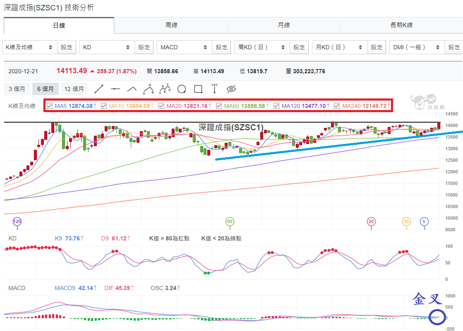Select the horizontal line drawing tool

tap(115, 89)
